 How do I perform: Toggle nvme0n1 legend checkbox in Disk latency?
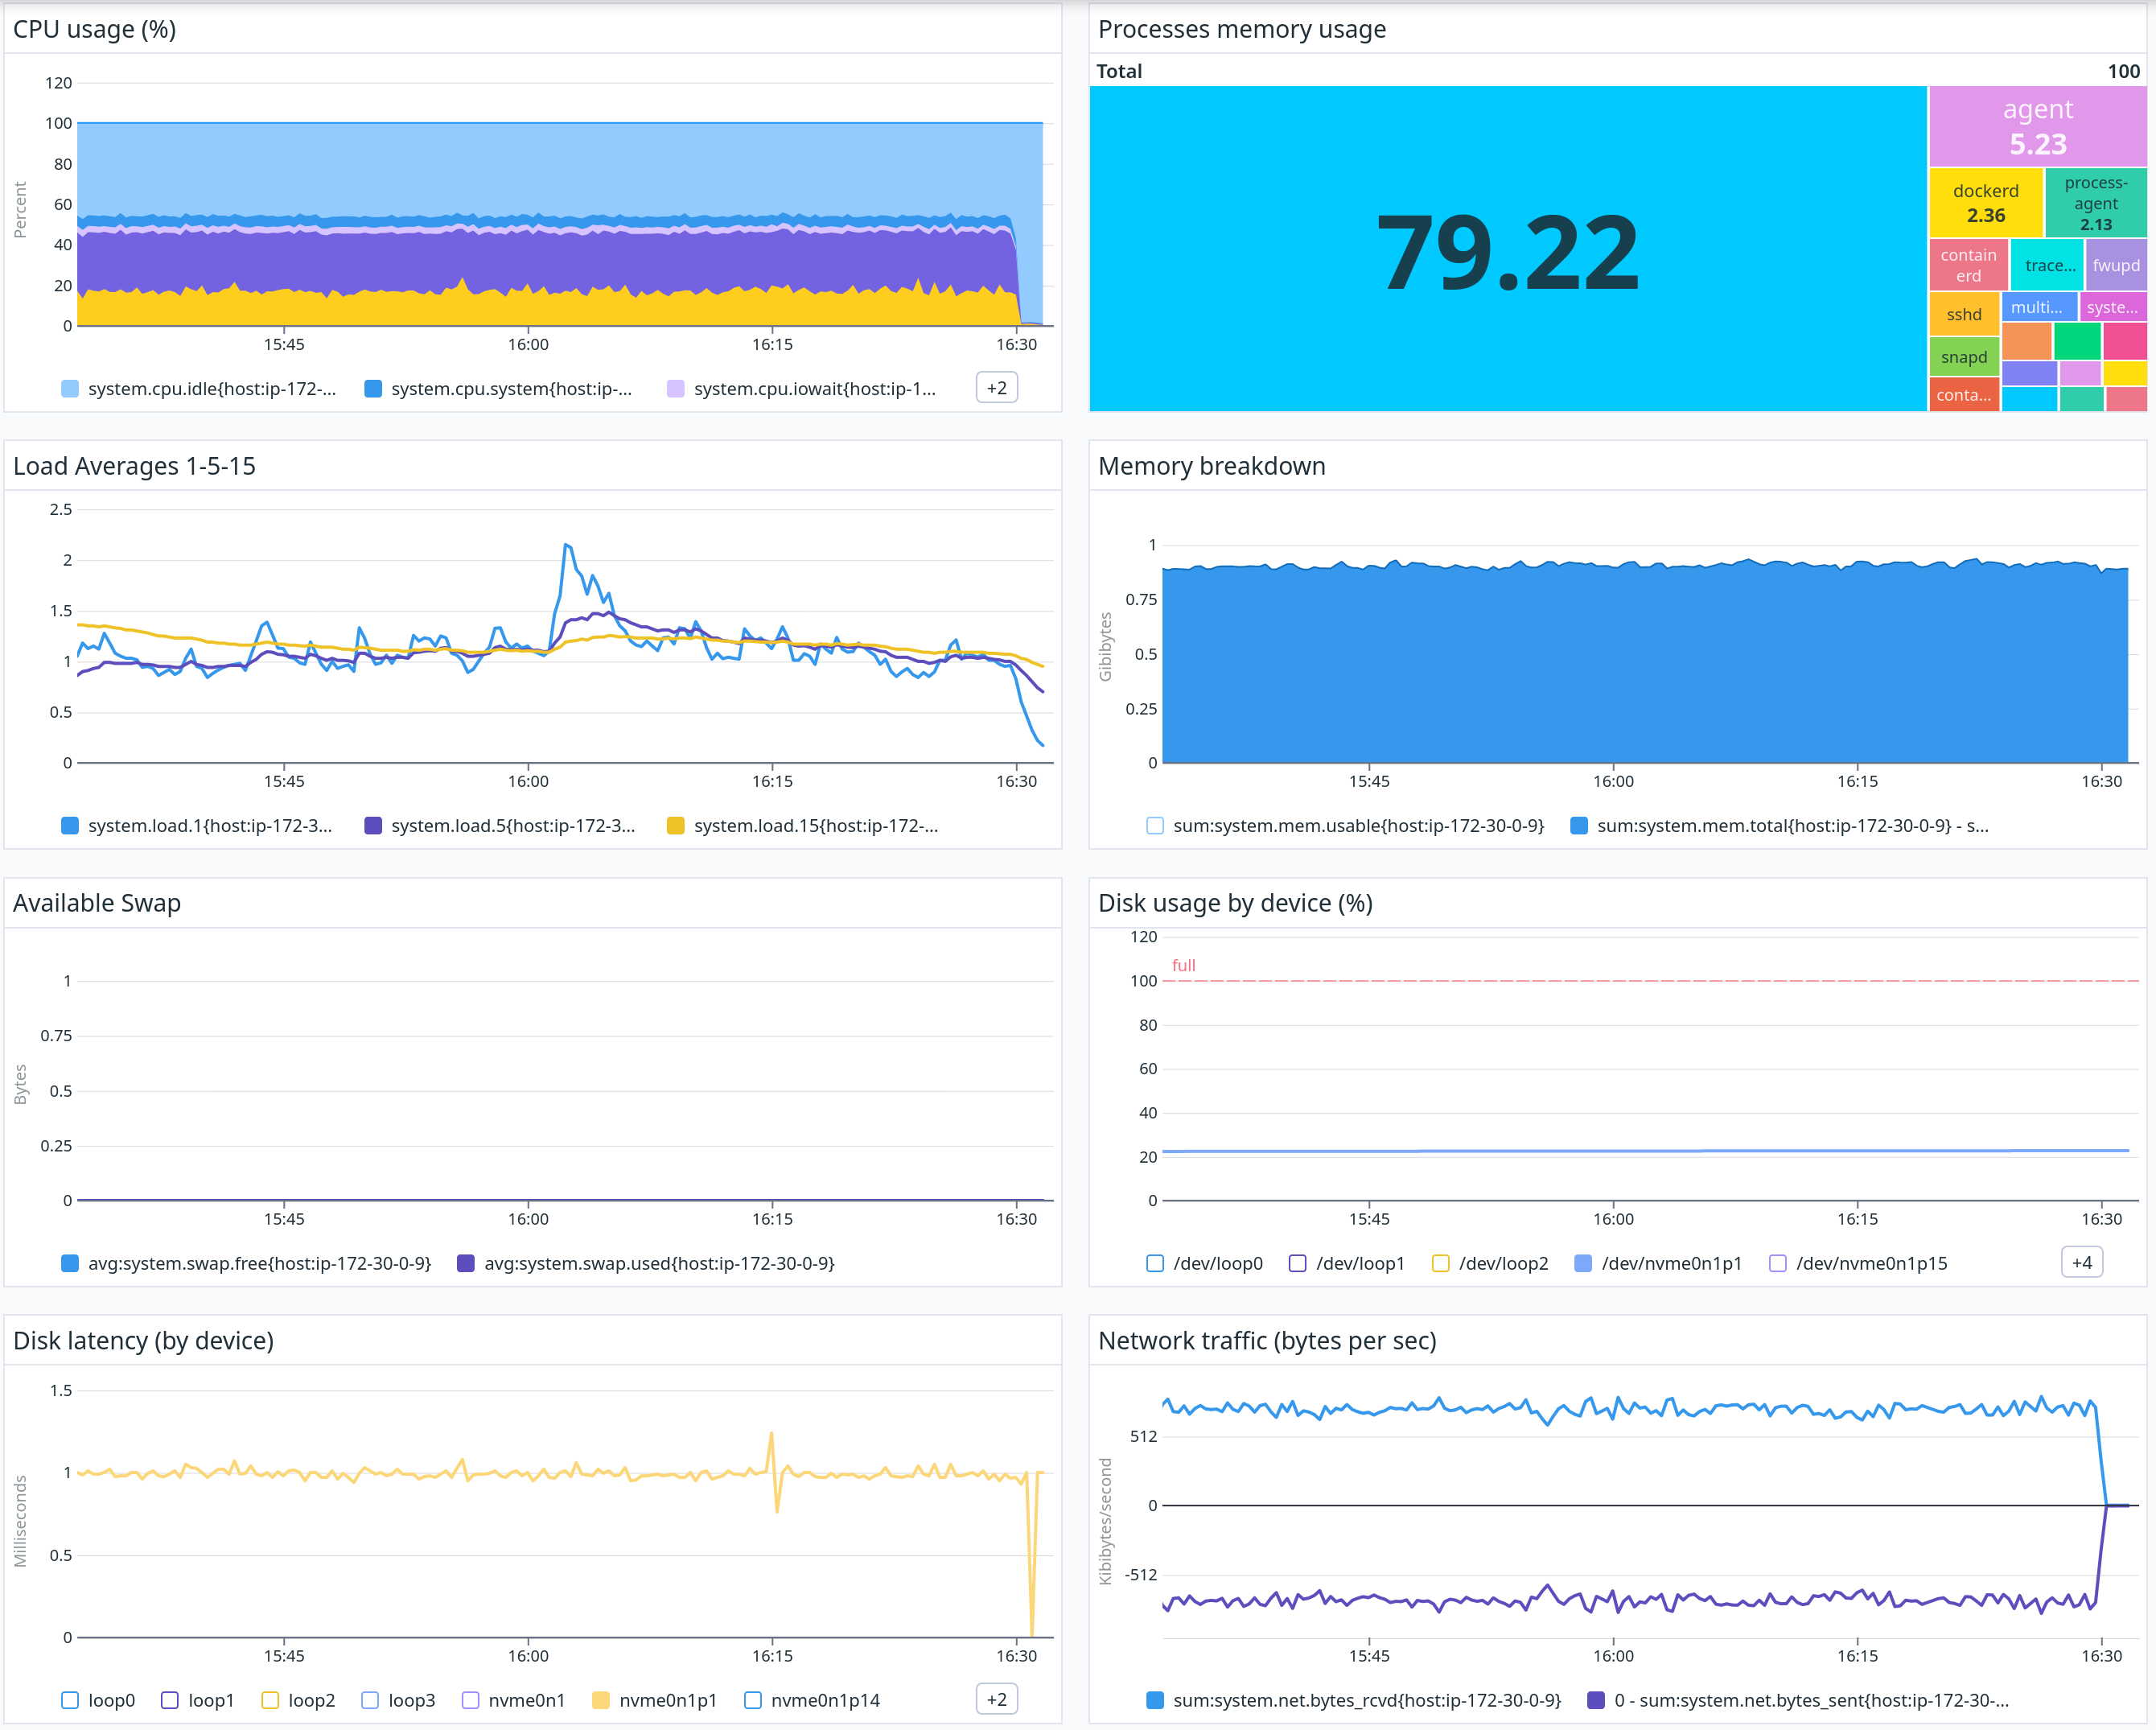tap(470, 1701)
